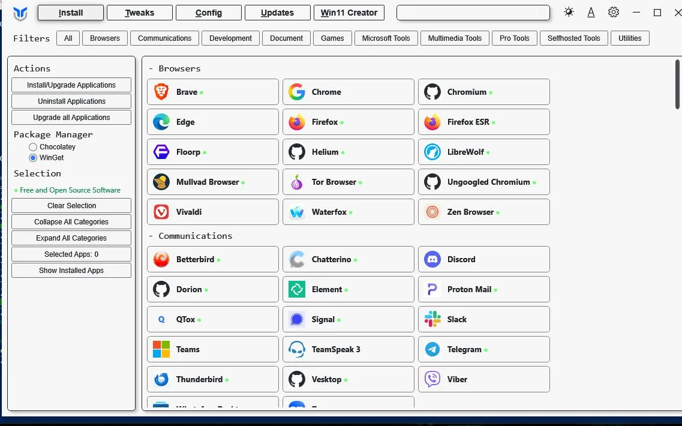Click the LibreWolf icon
This screenshot has width=682, height=426.
pyautogui.click(x=432, y=152)
